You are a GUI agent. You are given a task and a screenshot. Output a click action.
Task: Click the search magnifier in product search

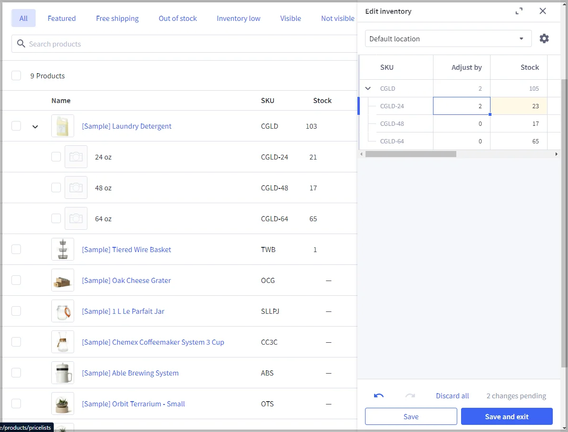(21, 43)
